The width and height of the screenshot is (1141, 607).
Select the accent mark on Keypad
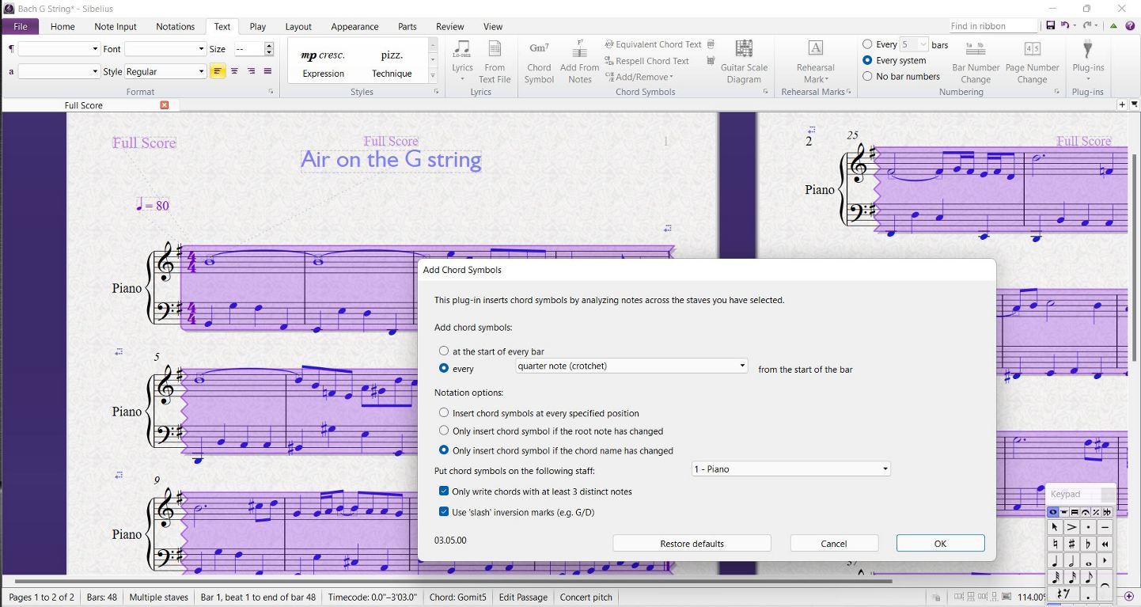coord(1071,527)
